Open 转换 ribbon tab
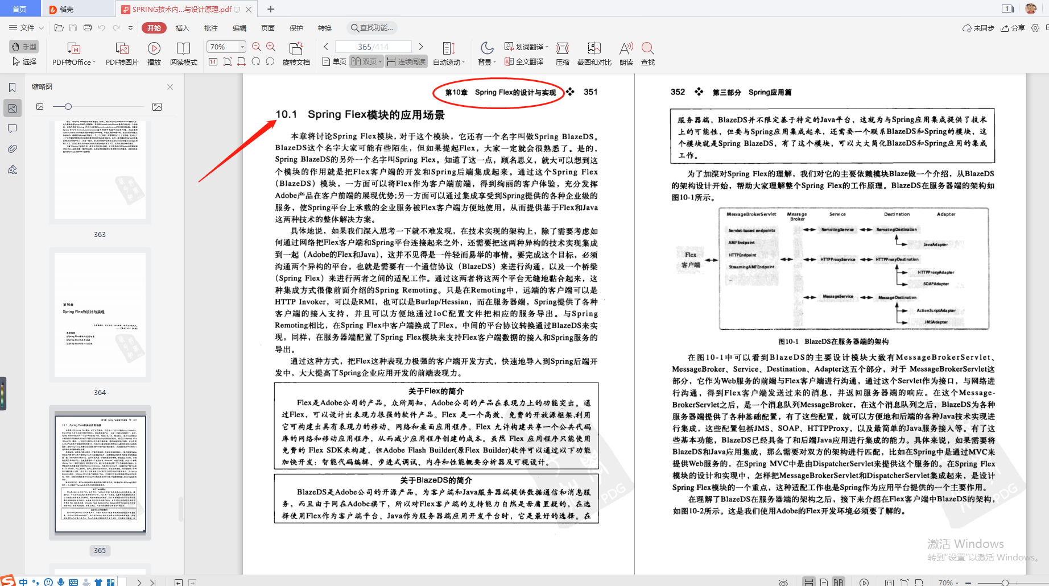Image resolution: width=1049 pixels, height=586 pixels. pyautogui.click(x=324, y=28)
